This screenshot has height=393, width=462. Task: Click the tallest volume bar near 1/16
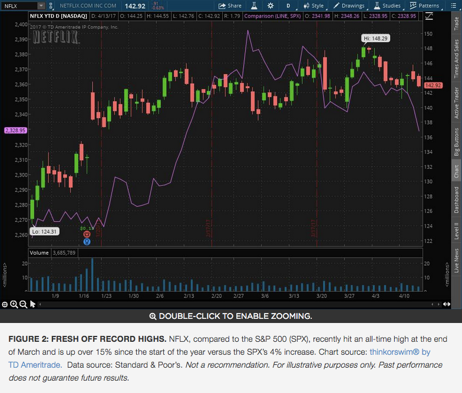point(92,275)
